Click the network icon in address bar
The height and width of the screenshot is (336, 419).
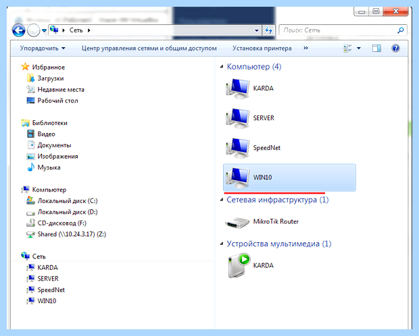tap(54, 30)
